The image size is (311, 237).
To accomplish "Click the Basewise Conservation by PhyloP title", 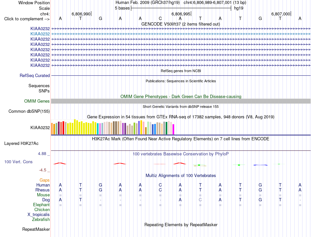I will [181, 154].
